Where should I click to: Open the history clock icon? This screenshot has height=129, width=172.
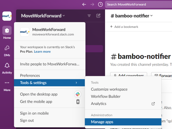[100, 4]
